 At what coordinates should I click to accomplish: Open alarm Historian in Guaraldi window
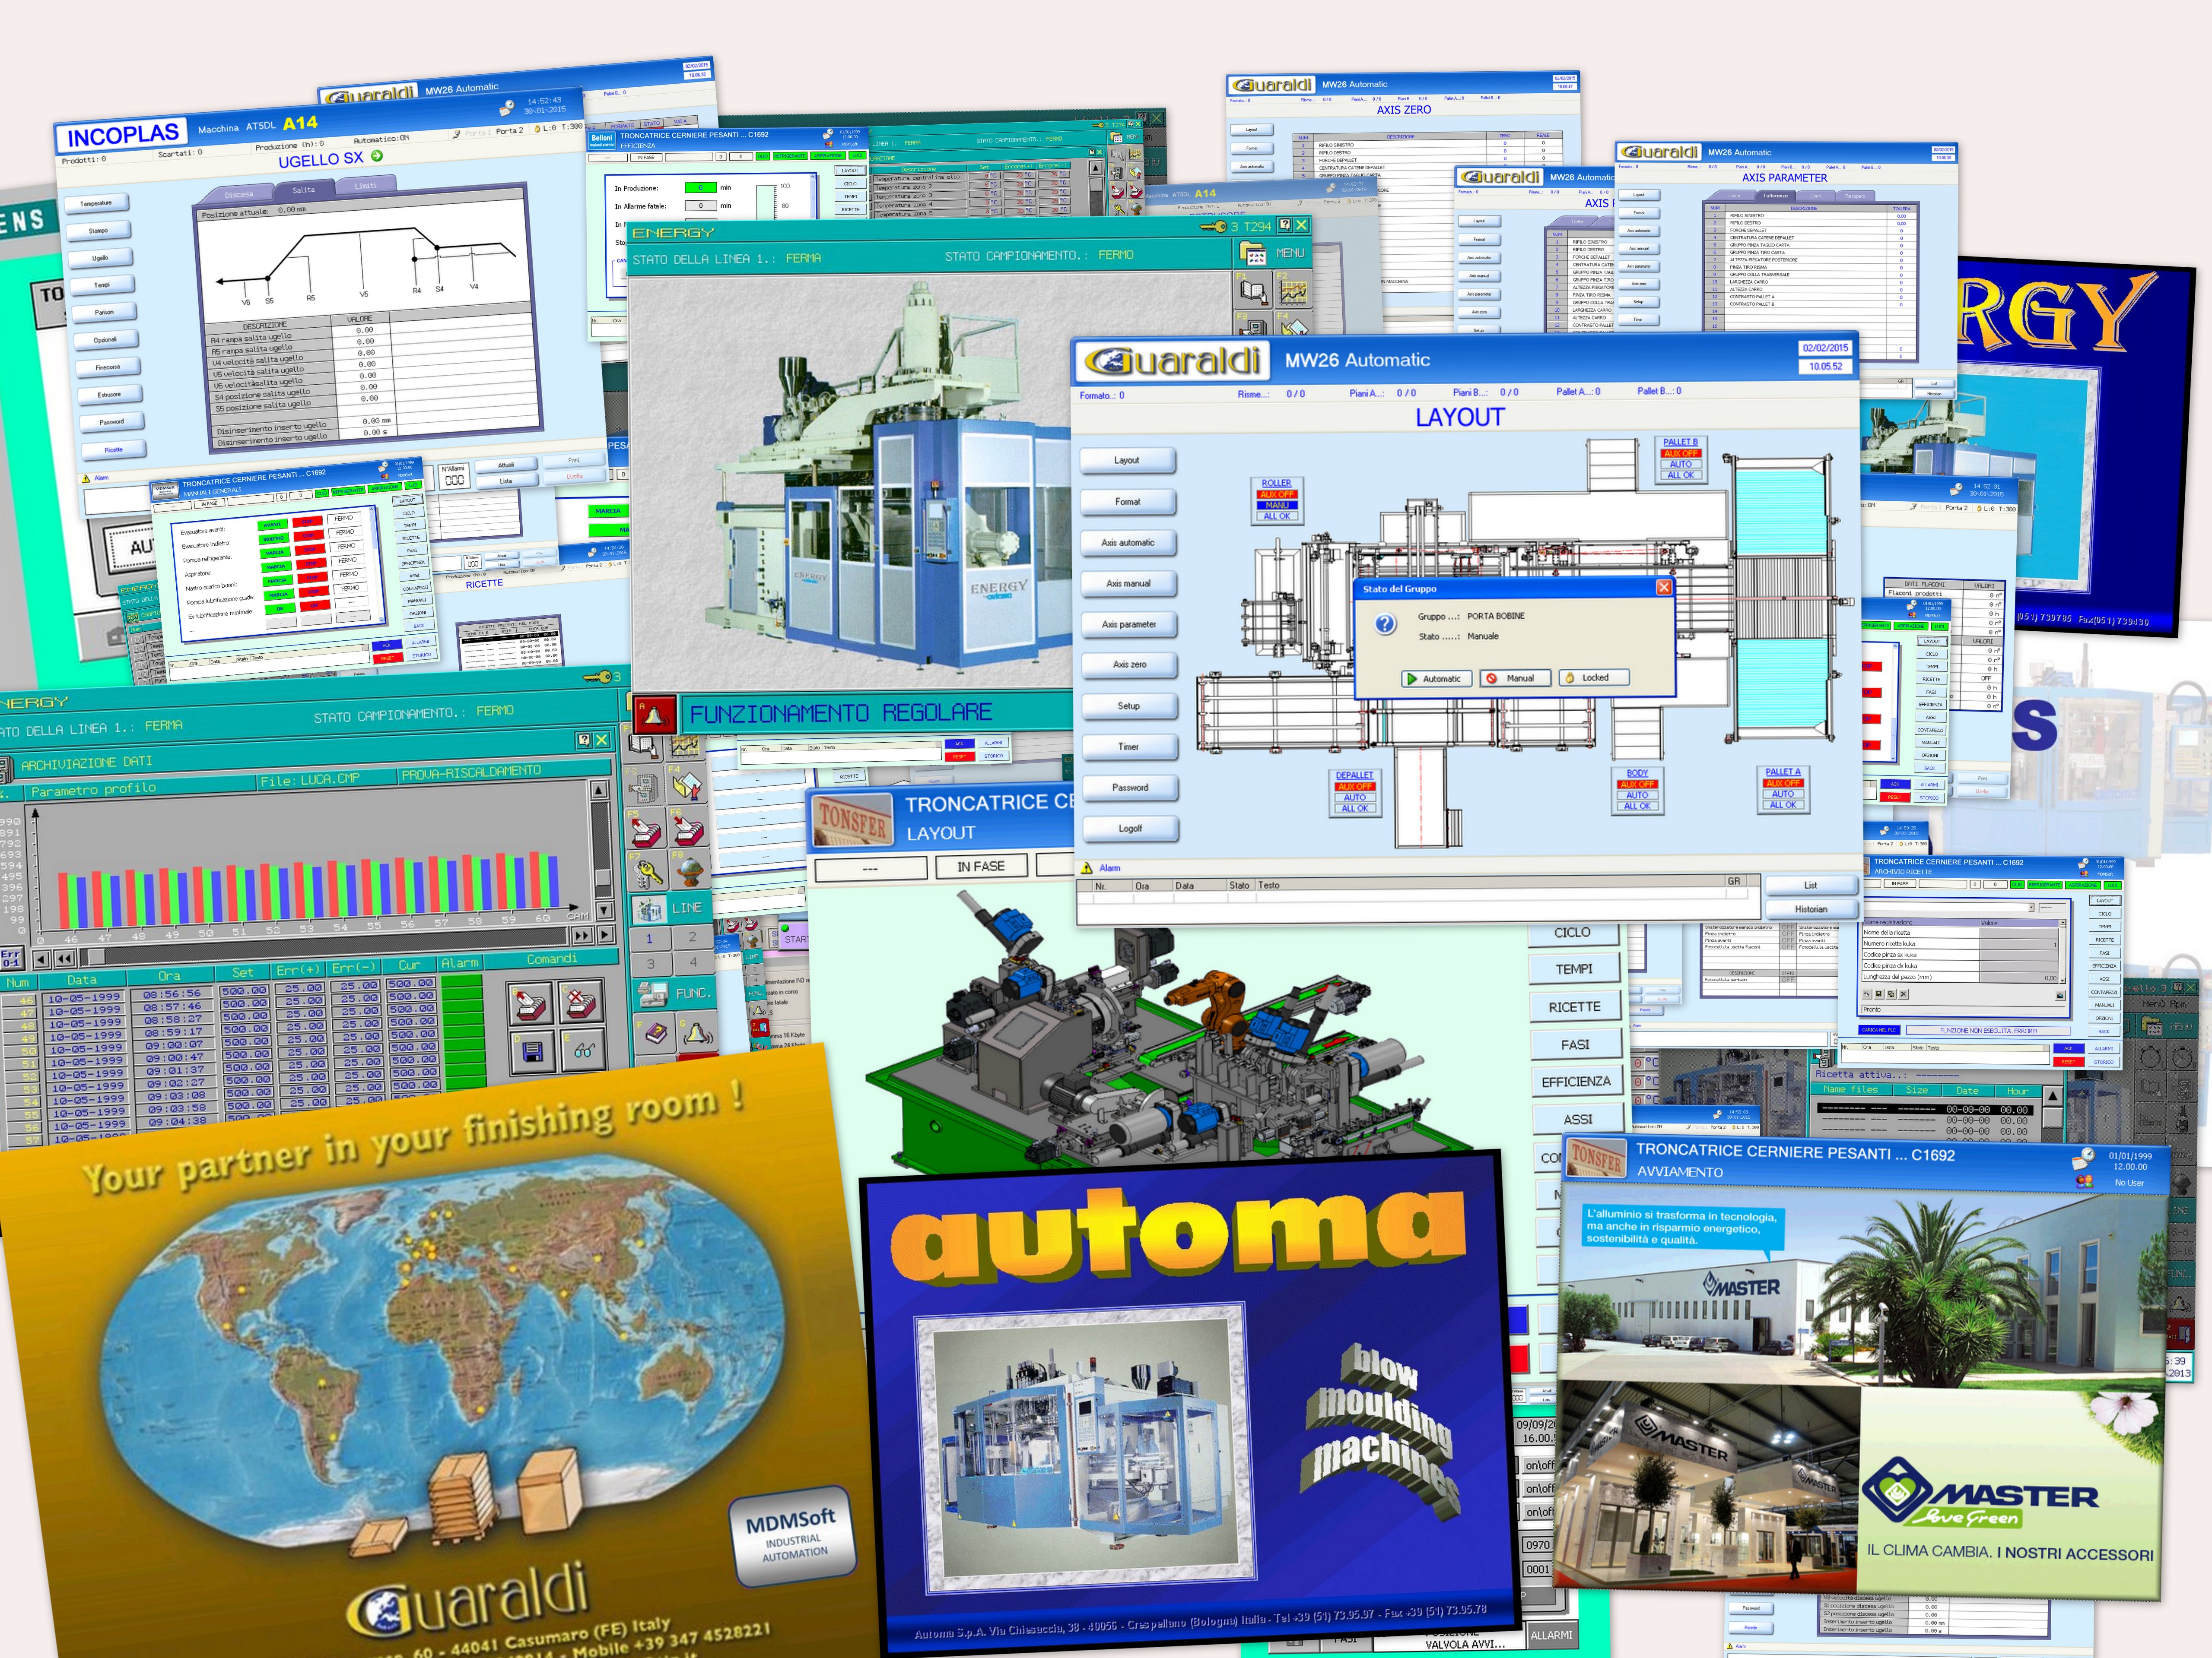click(x=1810, y=909)
